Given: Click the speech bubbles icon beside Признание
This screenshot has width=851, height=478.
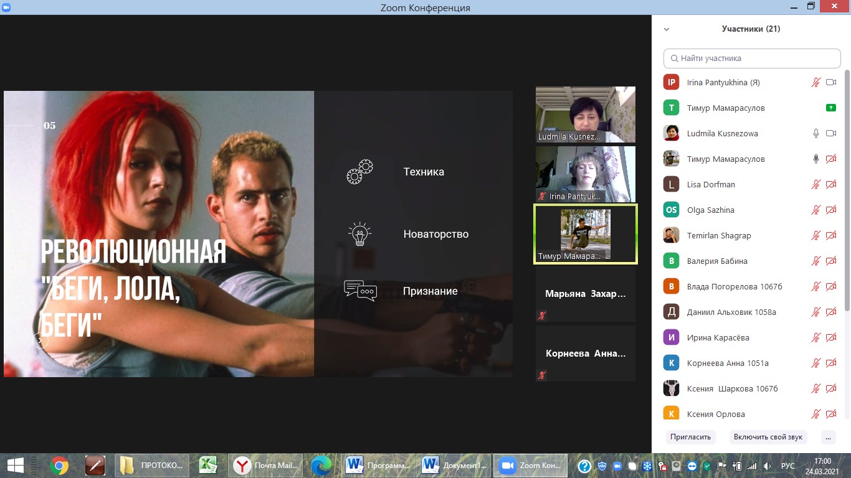Looking at the screenshot, I should click(x=360, y=291).
